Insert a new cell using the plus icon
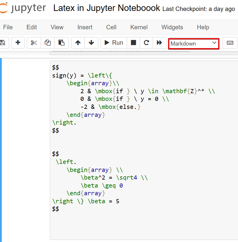The width and height of the screenshot is (238, 242). 18,43
